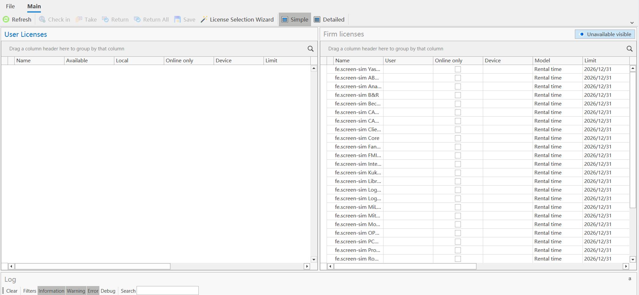
Task: Toggle the Warning log filter
Action: [x=76, y=291]
